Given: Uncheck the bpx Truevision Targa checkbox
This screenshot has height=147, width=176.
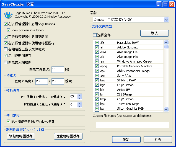Looking at the screenshot, I should (97, 104).
